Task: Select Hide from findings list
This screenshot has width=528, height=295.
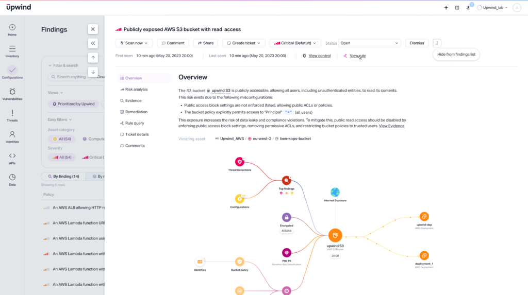Action: [x=456, y=54]
